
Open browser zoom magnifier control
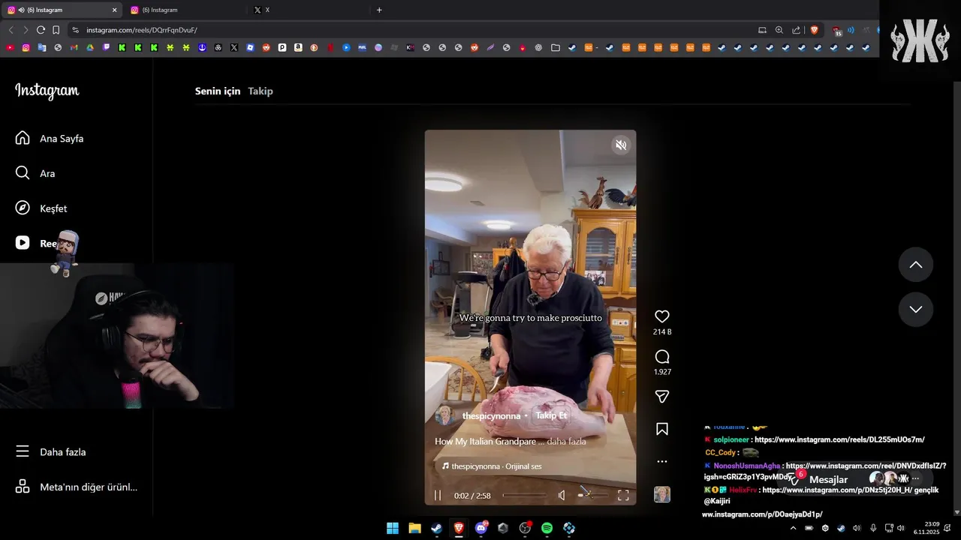pyautogui.click(x=779, y=30)
